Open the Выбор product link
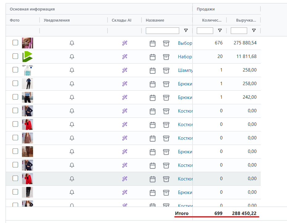This screenshot has height=223, width=287. click(x=185, y=43)
